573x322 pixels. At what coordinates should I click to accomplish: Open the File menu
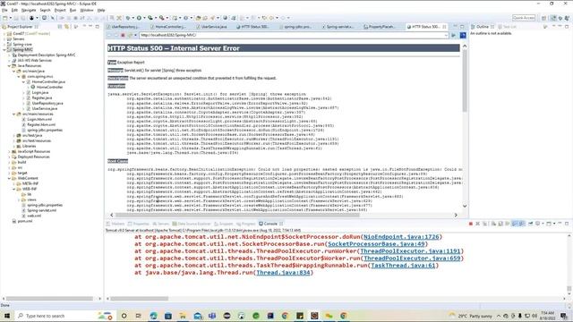4,10
